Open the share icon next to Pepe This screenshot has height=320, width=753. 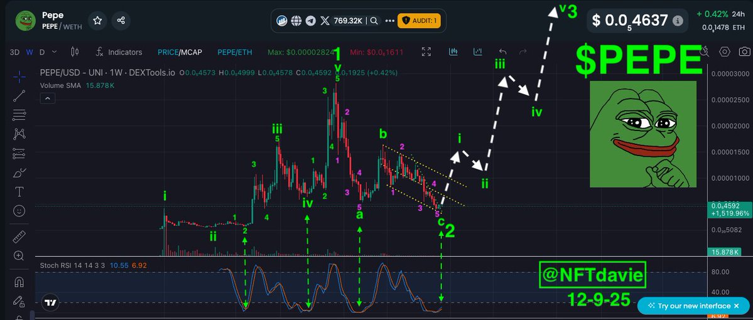(x=121, y=21)
